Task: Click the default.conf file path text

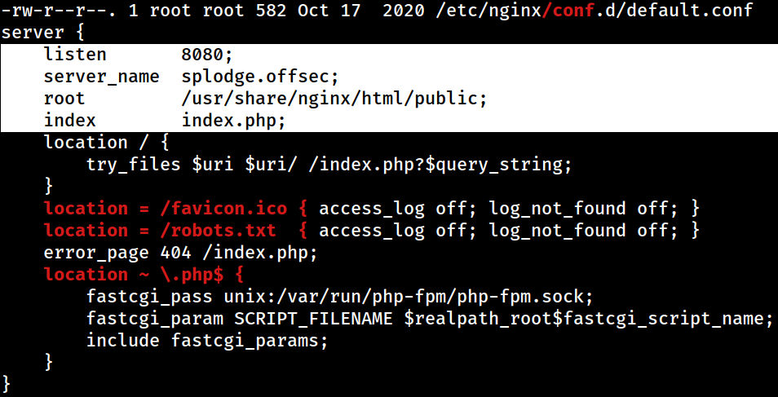Action: [595, 11]
